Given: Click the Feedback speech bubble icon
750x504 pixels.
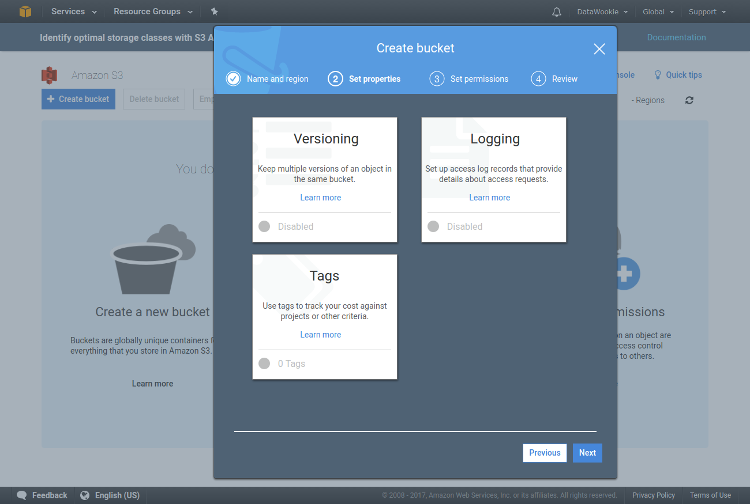Looking at the screenshot, I should point(22,495).
